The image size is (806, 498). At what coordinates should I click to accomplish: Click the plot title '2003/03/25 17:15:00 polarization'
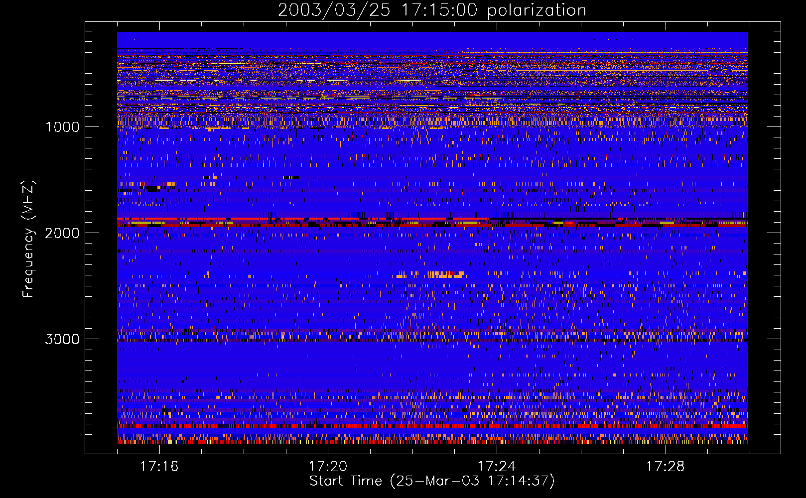coord(432,10)
